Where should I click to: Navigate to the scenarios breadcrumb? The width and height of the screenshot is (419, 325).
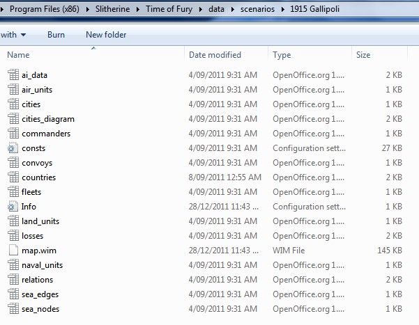257,9
